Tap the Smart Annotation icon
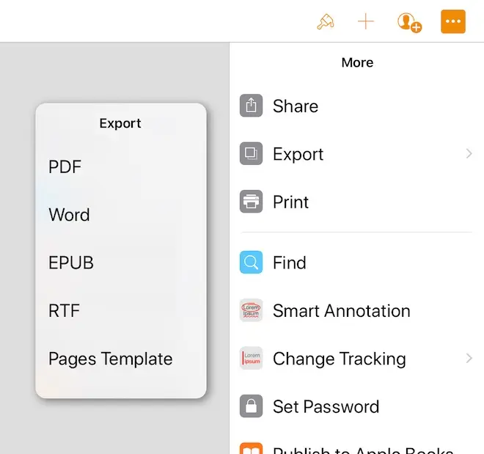The width and height of the screenshot is (484, 454). point(251,310)
